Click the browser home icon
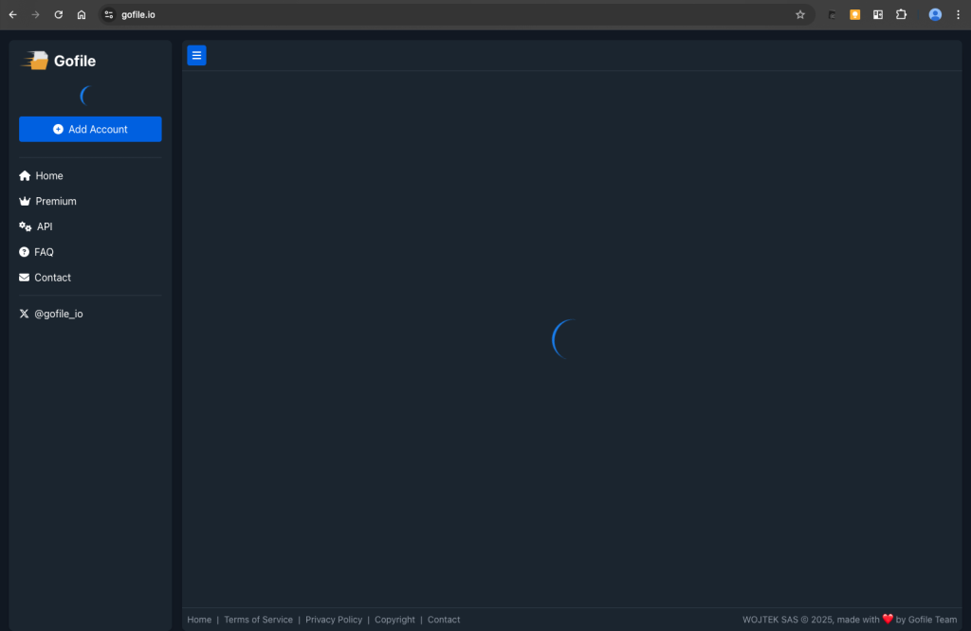The image size is (971, 631). pyautogui.click(x=82, y=15)
